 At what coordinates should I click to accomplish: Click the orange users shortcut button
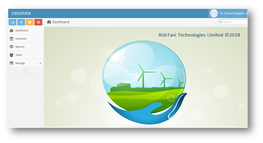tap(30, 22)
